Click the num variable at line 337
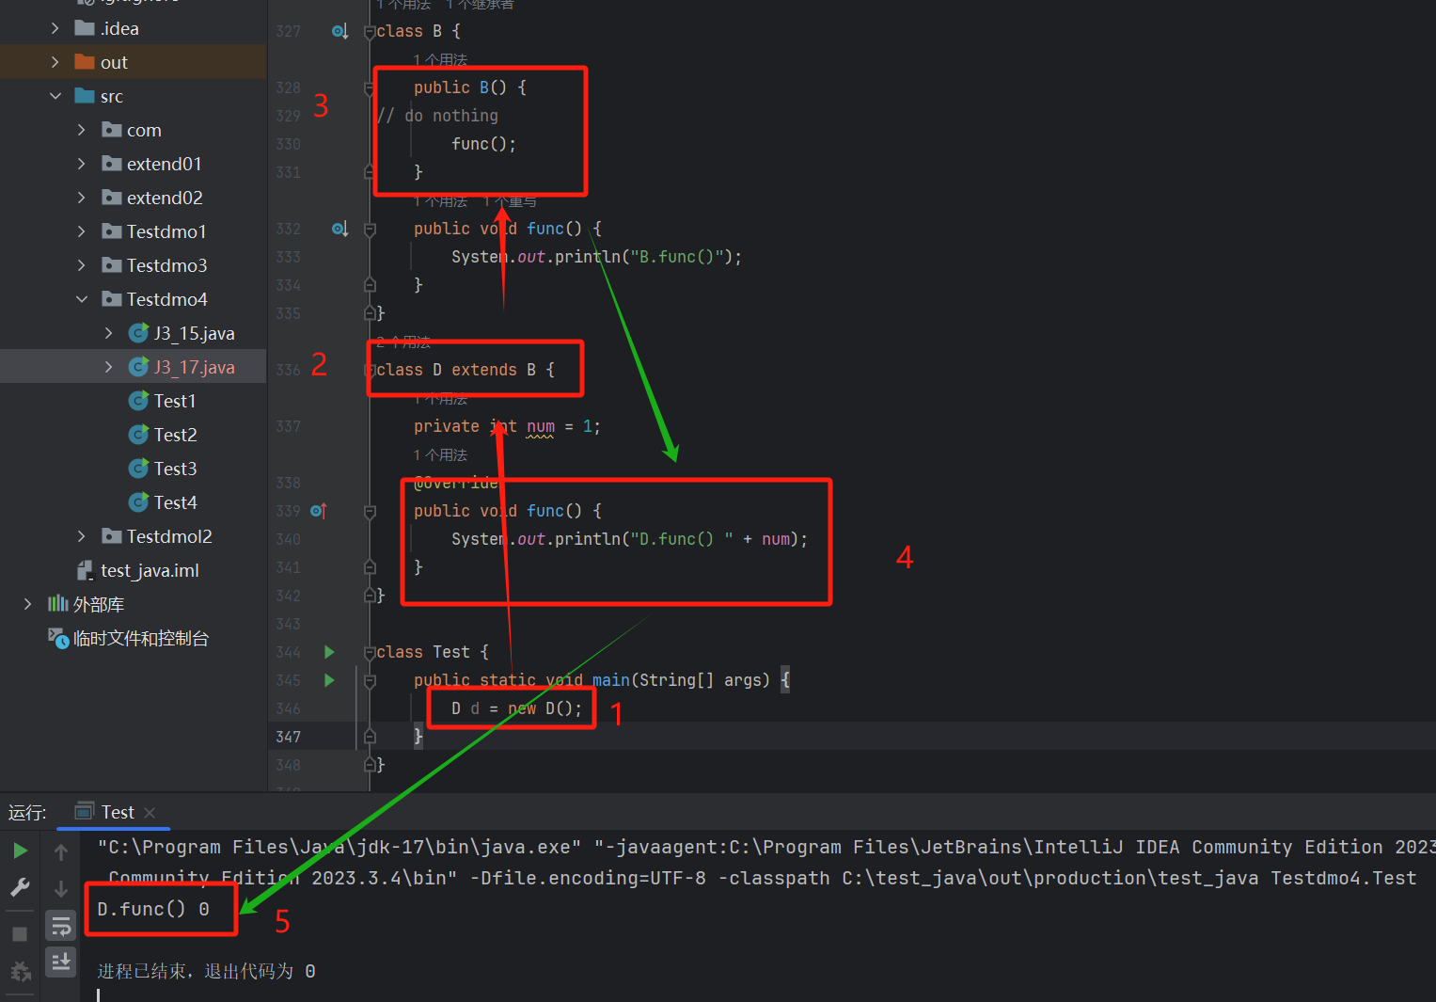The image size is (1436, 1002). 541,426
